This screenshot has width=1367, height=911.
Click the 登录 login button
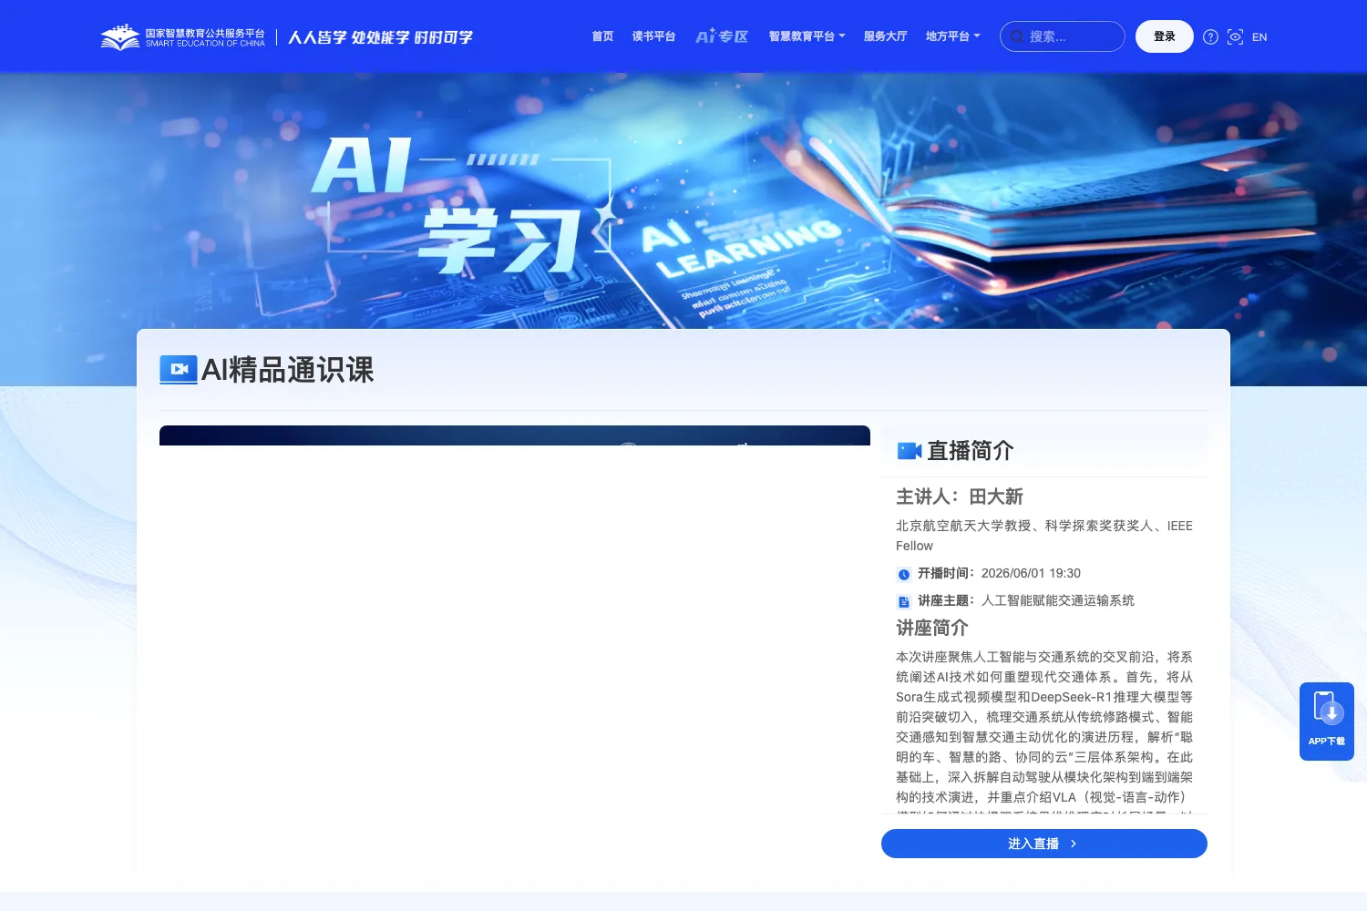(1164, 36)
